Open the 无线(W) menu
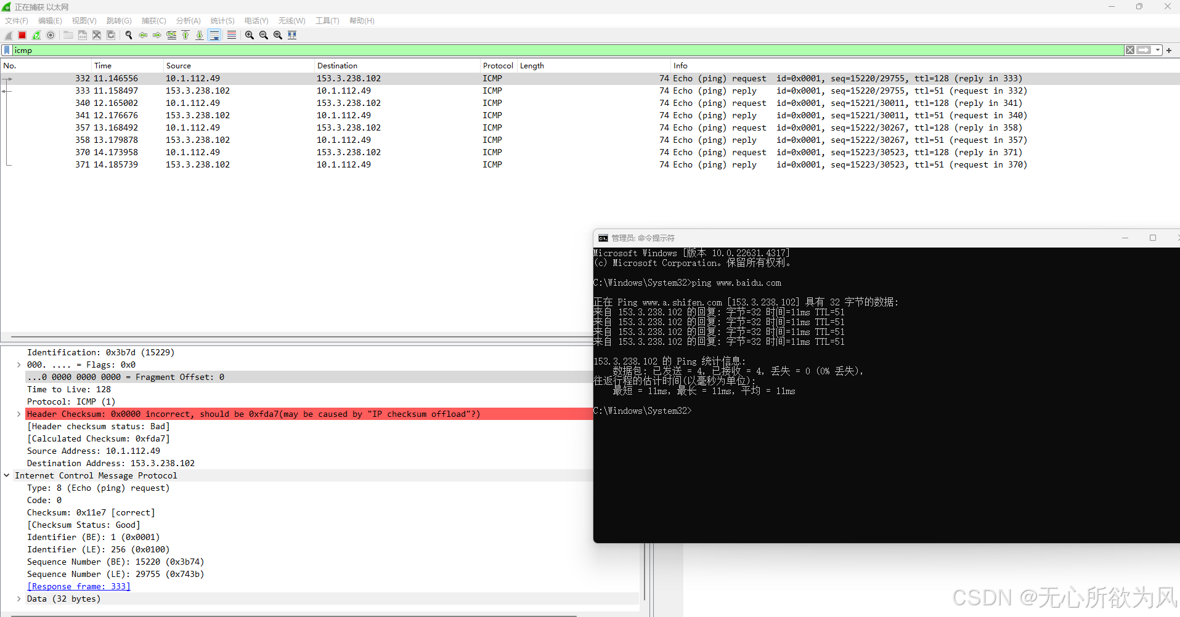 click(x=291, y=21)
